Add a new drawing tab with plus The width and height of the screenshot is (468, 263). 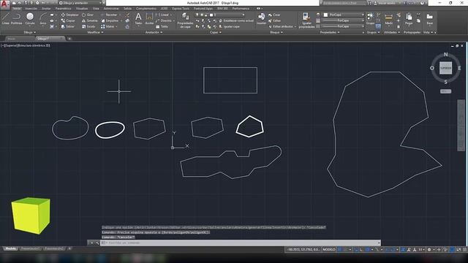click(x=69, y=39)
